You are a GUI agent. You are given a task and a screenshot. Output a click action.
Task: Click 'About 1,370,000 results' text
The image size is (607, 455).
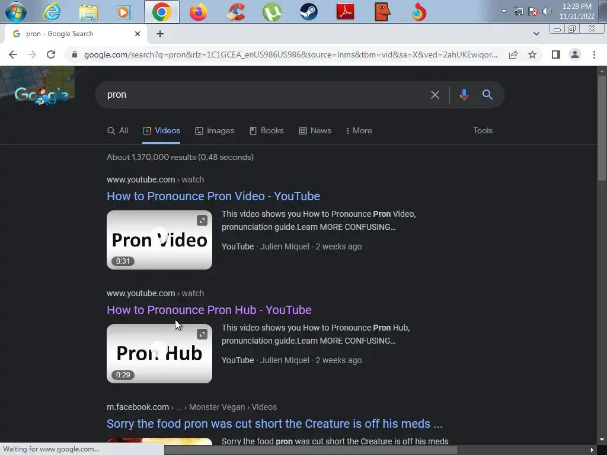point(180,157)
